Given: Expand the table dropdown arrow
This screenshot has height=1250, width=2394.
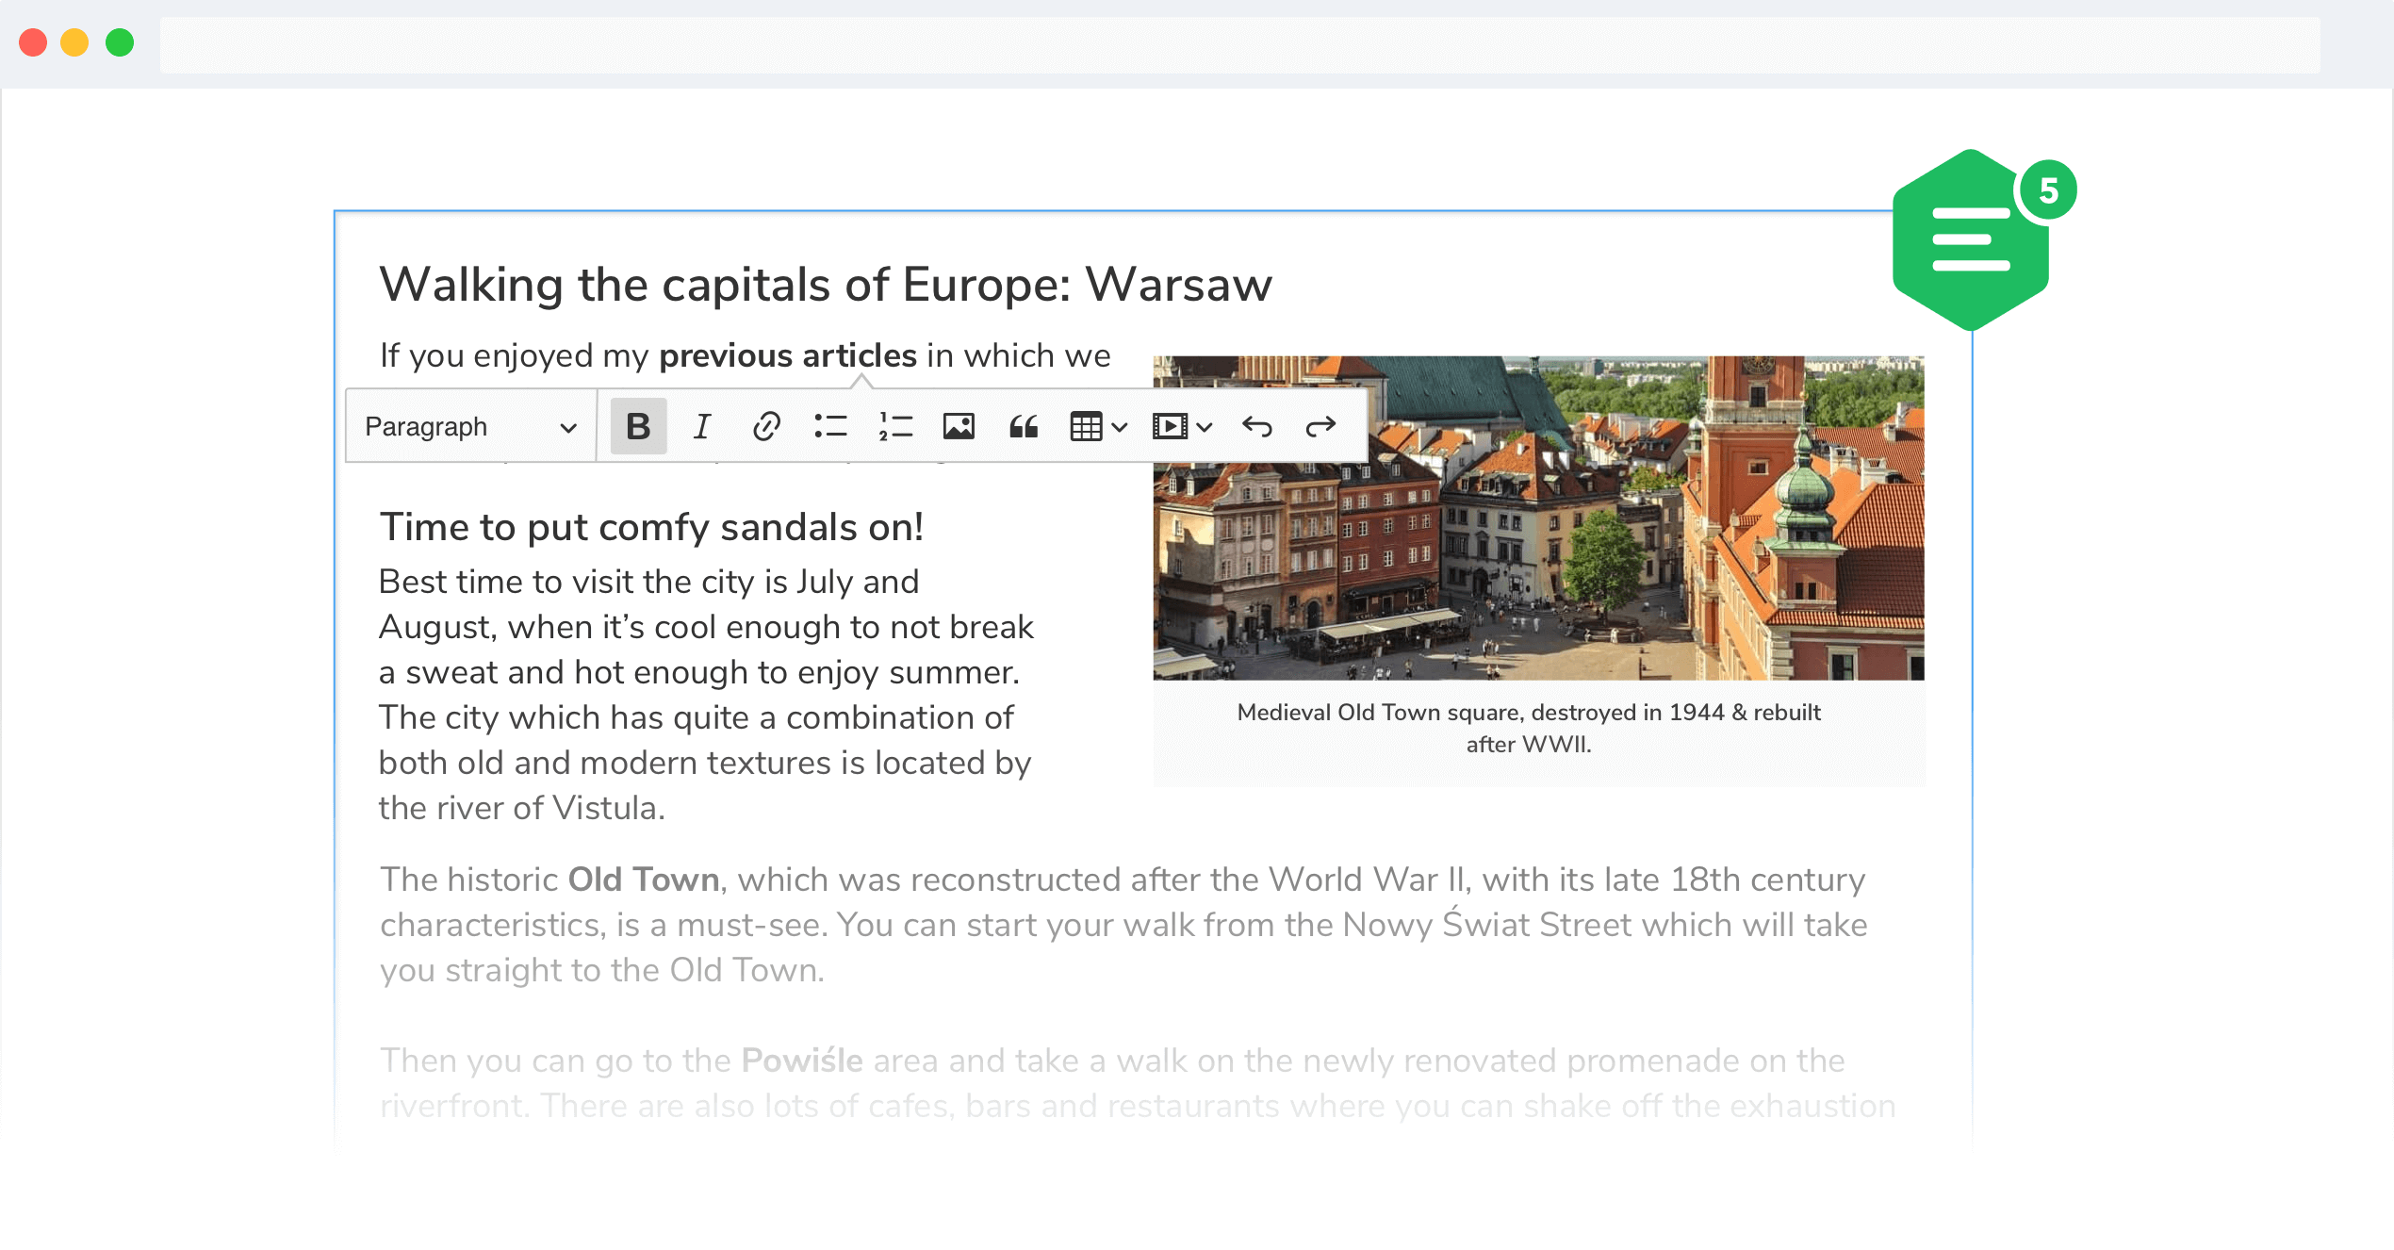Looking at the screenshot, I should [x=1120, y=428].
